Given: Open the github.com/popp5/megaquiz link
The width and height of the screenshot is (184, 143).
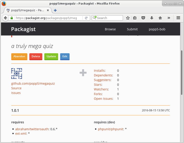Looking at the screenshot, I should click(33, 83).
